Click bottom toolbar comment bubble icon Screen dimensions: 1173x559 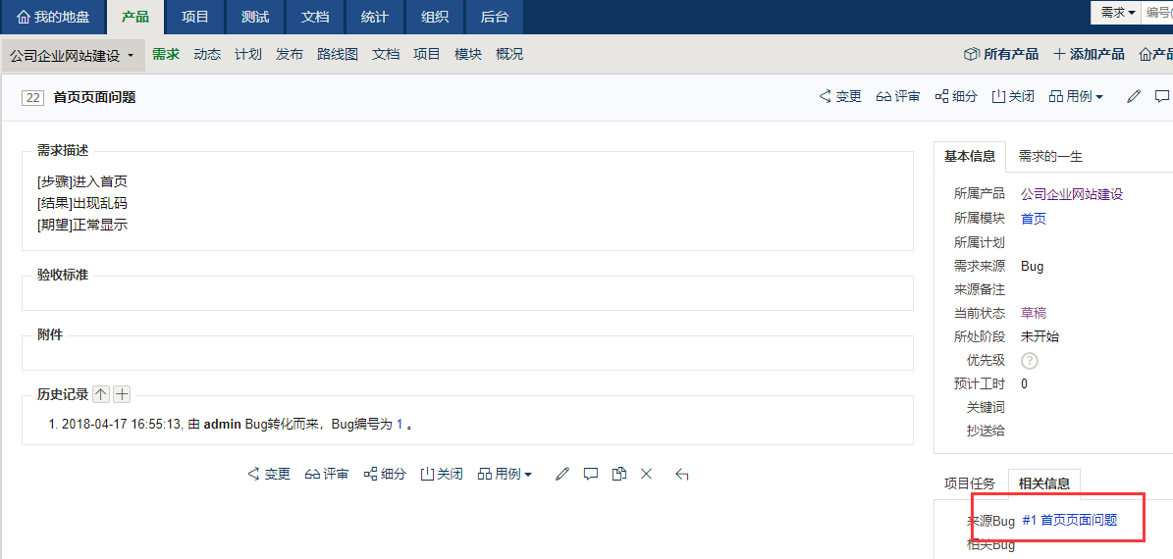(591, 474)
